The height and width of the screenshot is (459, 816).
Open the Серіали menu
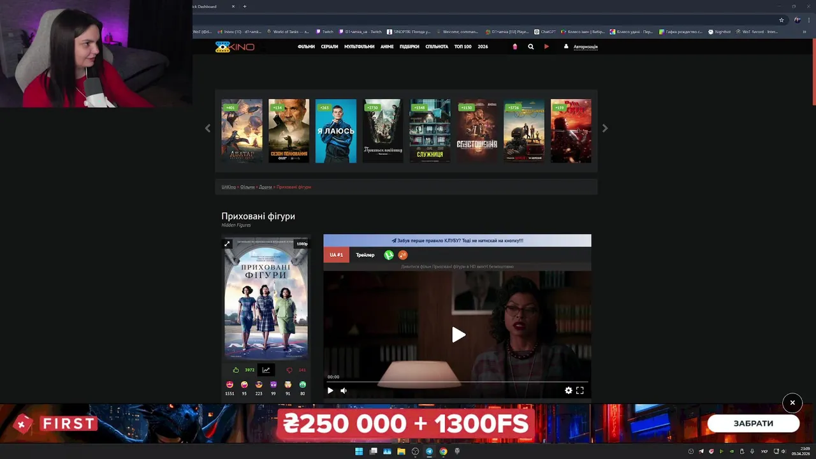pos(330,47)
